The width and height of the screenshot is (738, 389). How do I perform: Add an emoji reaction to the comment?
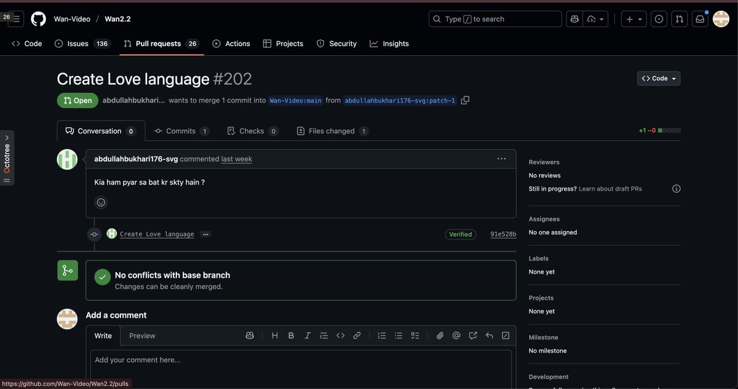coord(101,202)
